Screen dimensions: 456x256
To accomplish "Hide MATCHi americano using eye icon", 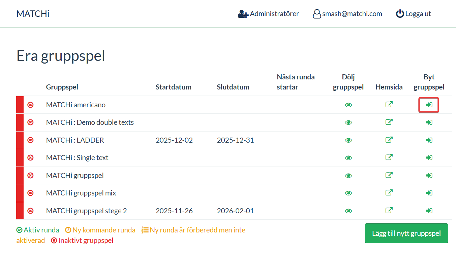I will coord(348,105).
